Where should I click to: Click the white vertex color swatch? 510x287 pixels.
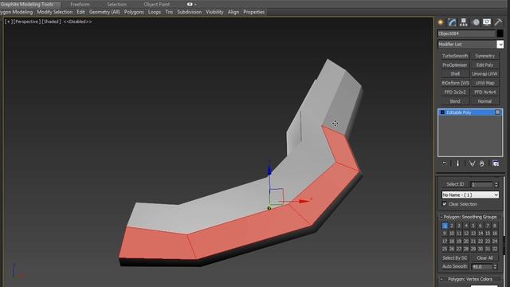[484, 285]
